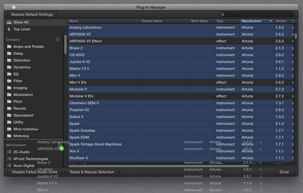This screenshot has height=193, width=303.
Task: Click the search magnifier icon
Action: coord(223,14)
